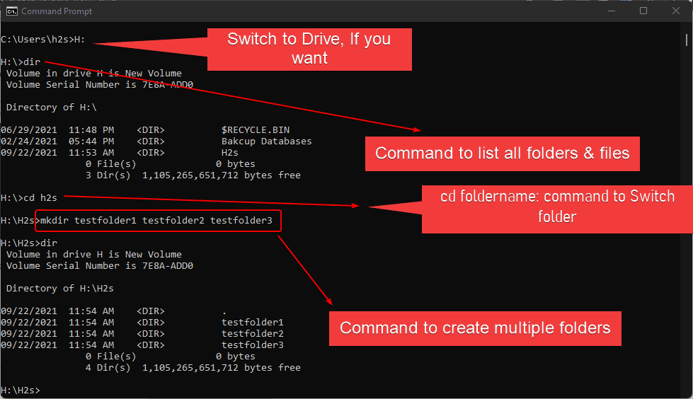Click the 'Directory of H:\H2s' line
Screen dimensions: 693x399
(x=60, y=289)
